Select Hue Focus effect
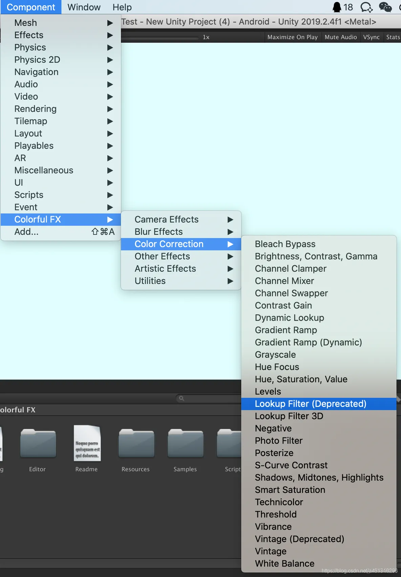This screenshot has width=401, height=577. 319,367
